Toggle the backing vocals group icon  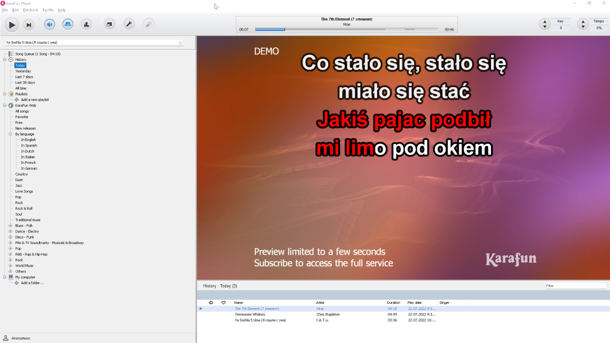tap(68, 24)
